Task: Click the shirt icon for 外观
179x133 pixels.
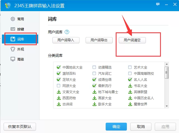Action: [13, 49]
